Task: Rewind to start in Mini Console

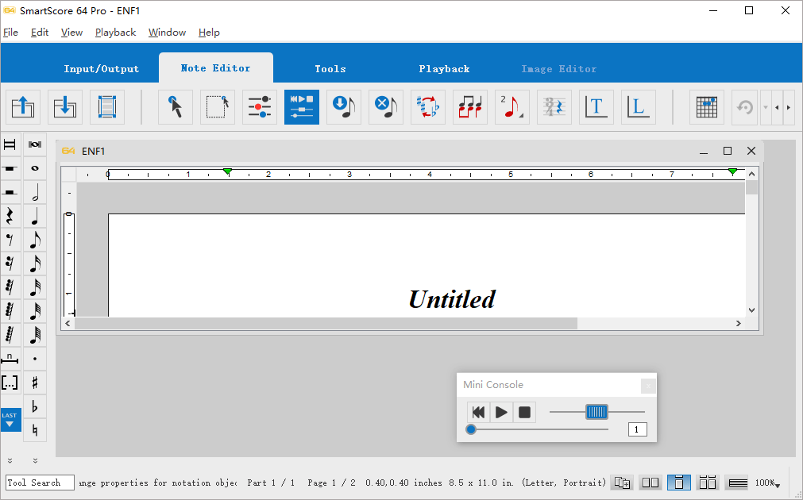Action: pyautogui.click(x=478, y=412)
